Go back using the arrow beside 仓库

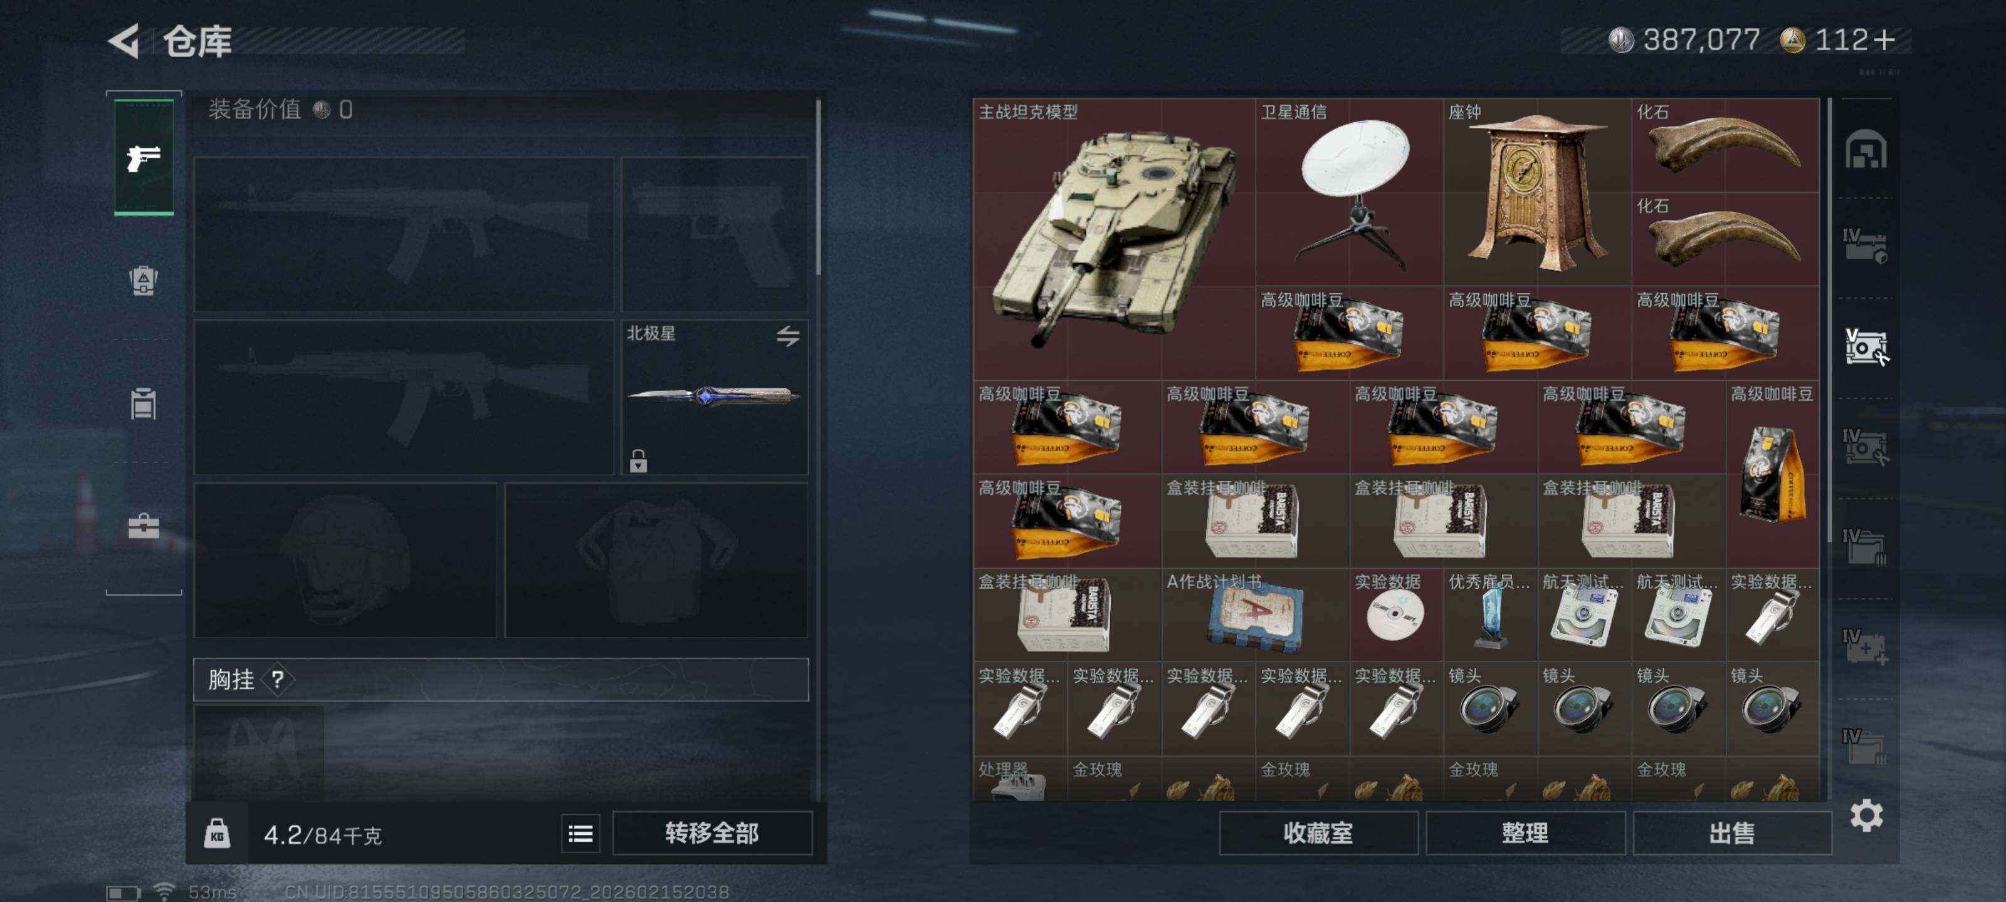coord(124,41)
